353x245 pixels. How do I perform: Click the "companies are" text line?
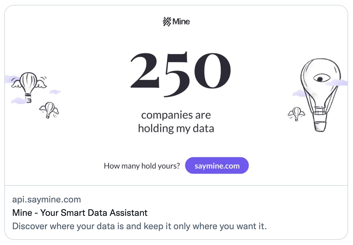176,115
